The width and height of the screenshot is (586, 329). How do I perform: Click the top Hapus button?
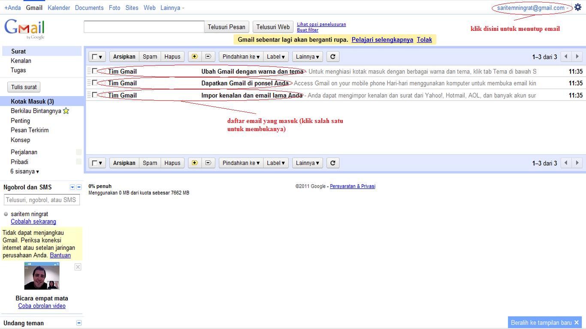pyautogui.click(x=172, y=57)
